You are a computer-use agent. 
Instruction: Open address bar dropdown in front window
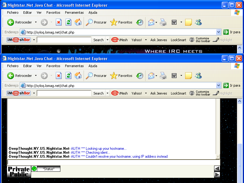pos(218,85)
